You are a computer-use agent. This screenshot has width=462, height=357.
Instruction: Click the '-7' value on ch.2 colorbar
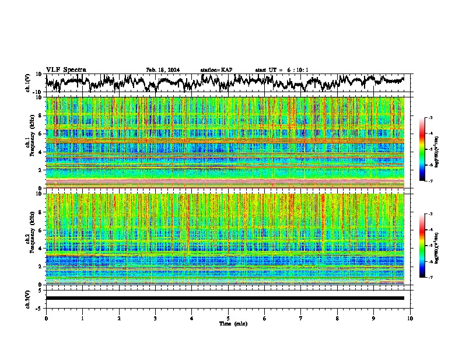430,277
